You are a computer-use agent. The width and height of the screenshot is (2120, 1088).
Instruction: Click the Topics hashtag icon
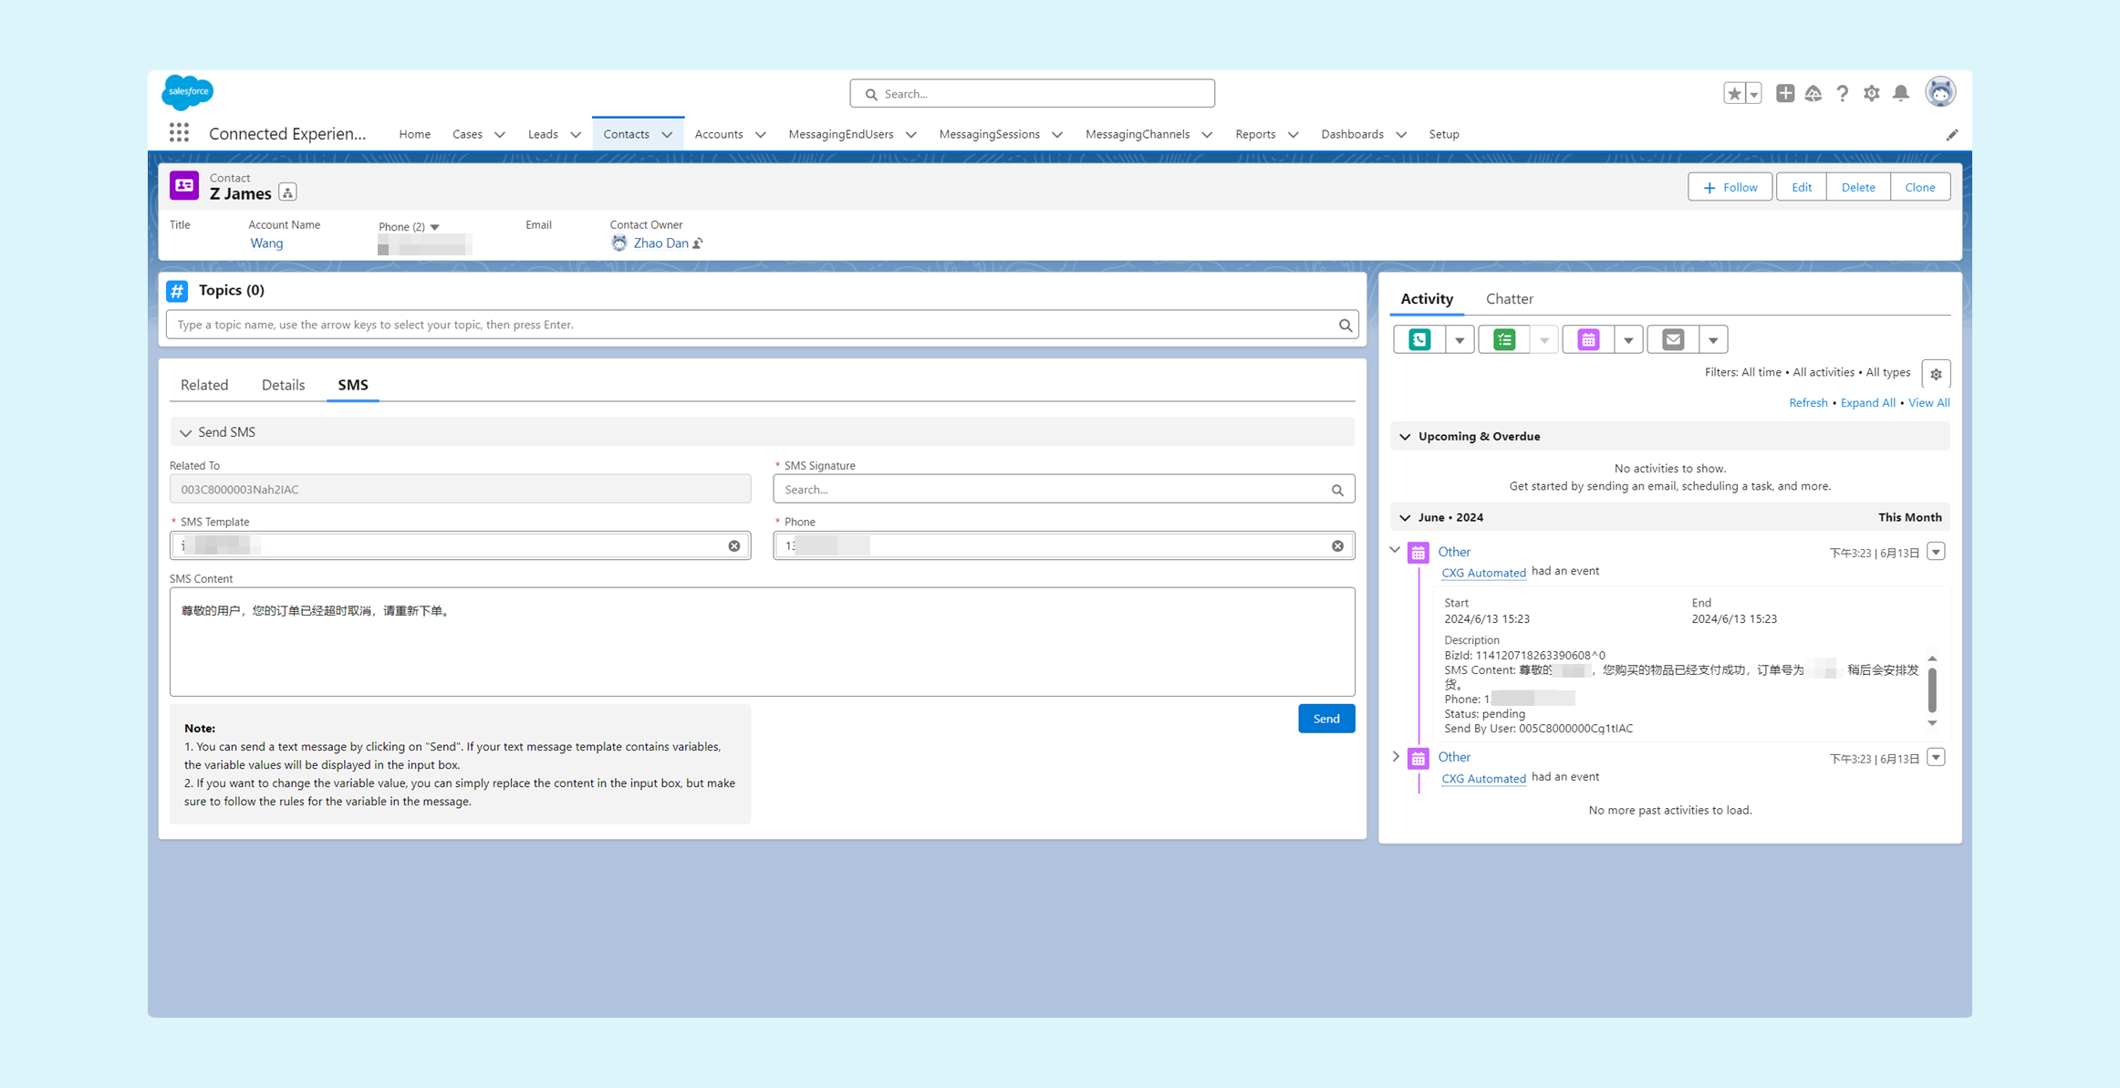pyautogui.click(x=177, y=290)
